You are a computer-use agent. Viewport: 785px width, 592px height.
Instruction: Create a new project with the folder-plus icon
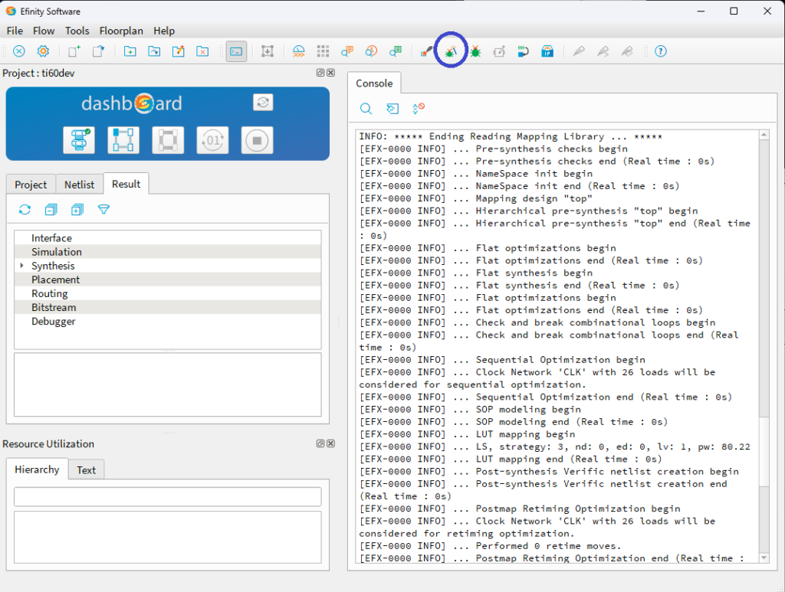pyautogui.click(x=130, y=51)
